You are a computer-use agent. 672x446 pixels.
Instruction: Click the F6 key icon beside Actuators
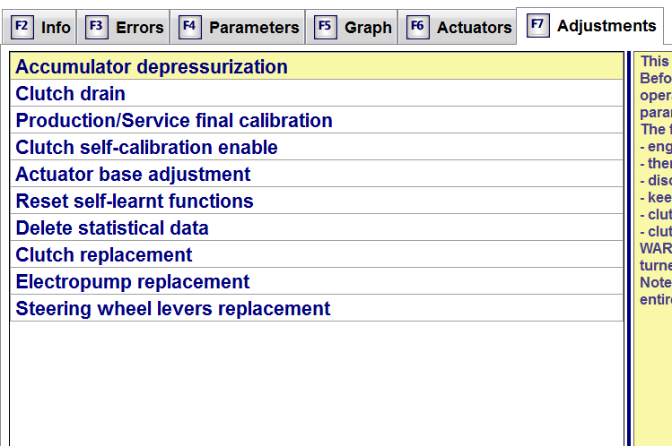pos(418,27)
